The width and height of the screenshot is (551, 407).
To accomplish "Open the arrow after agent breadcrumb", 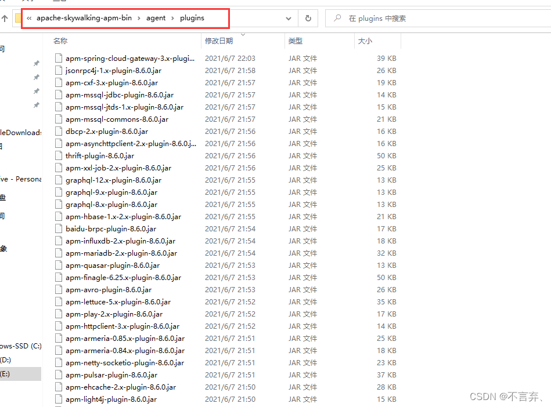I will [x=172, y=18].
